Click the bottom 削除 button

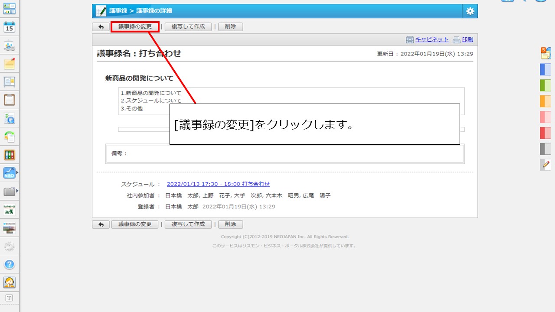pyautogui.click(x=230, y=224)
